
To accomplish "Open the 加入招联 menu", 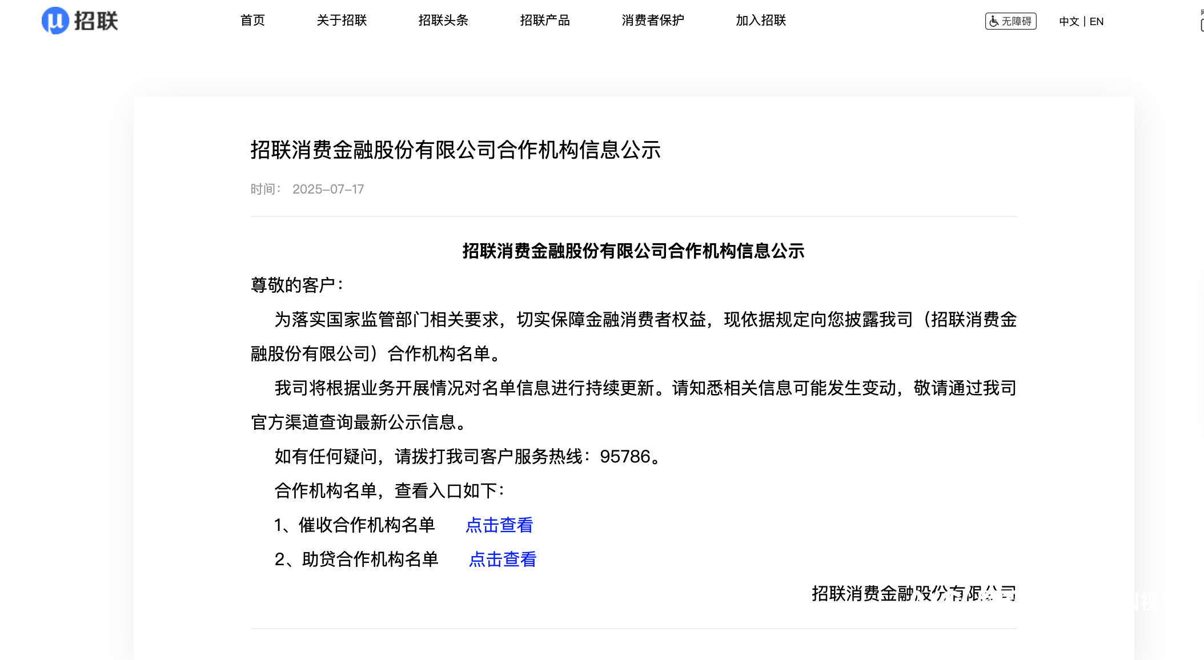I will 761,21.
